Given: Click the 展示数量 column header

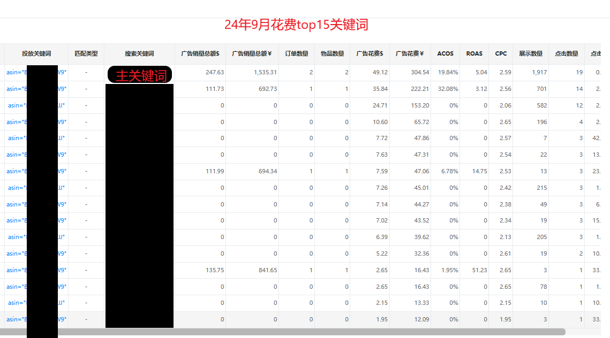Looking at the screenshot, I should point(531,53).
